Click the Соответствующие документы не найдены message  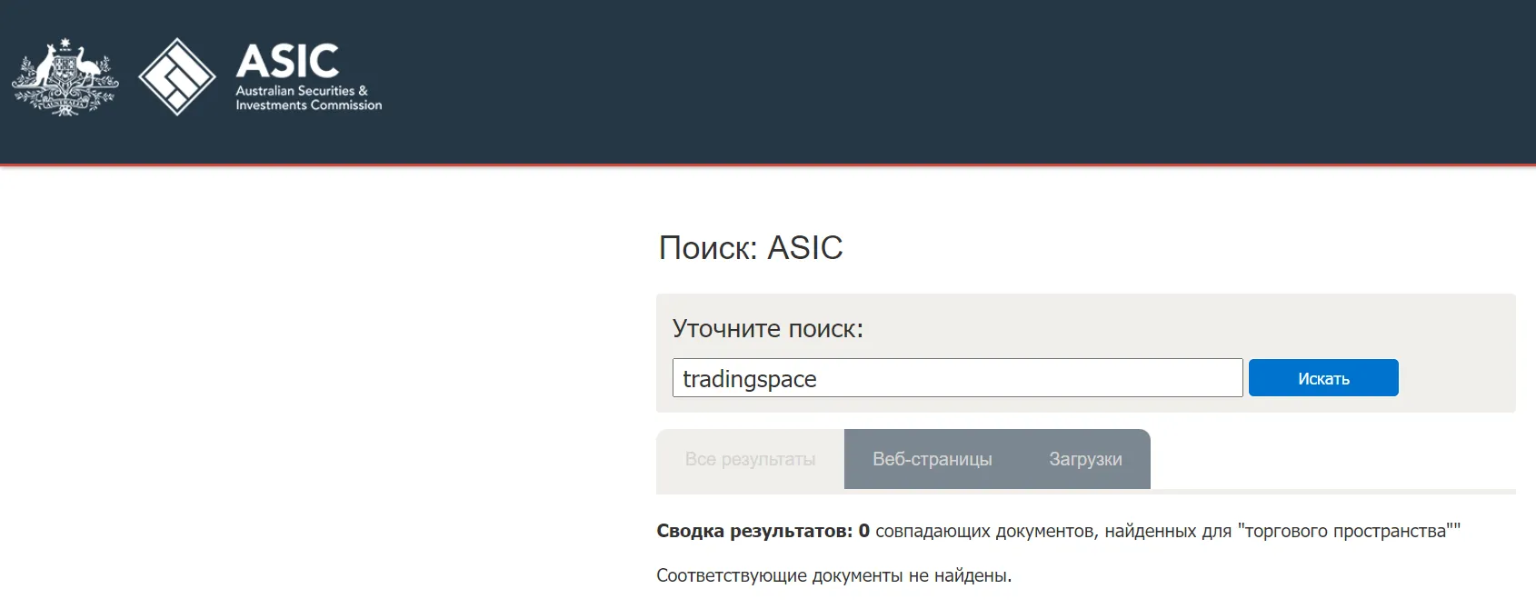point(834,575)
